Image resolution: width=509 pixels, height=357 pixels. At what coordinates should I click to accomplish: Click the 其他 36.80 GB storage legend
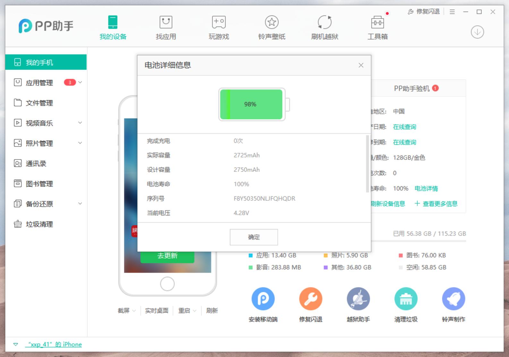[347, 268]
